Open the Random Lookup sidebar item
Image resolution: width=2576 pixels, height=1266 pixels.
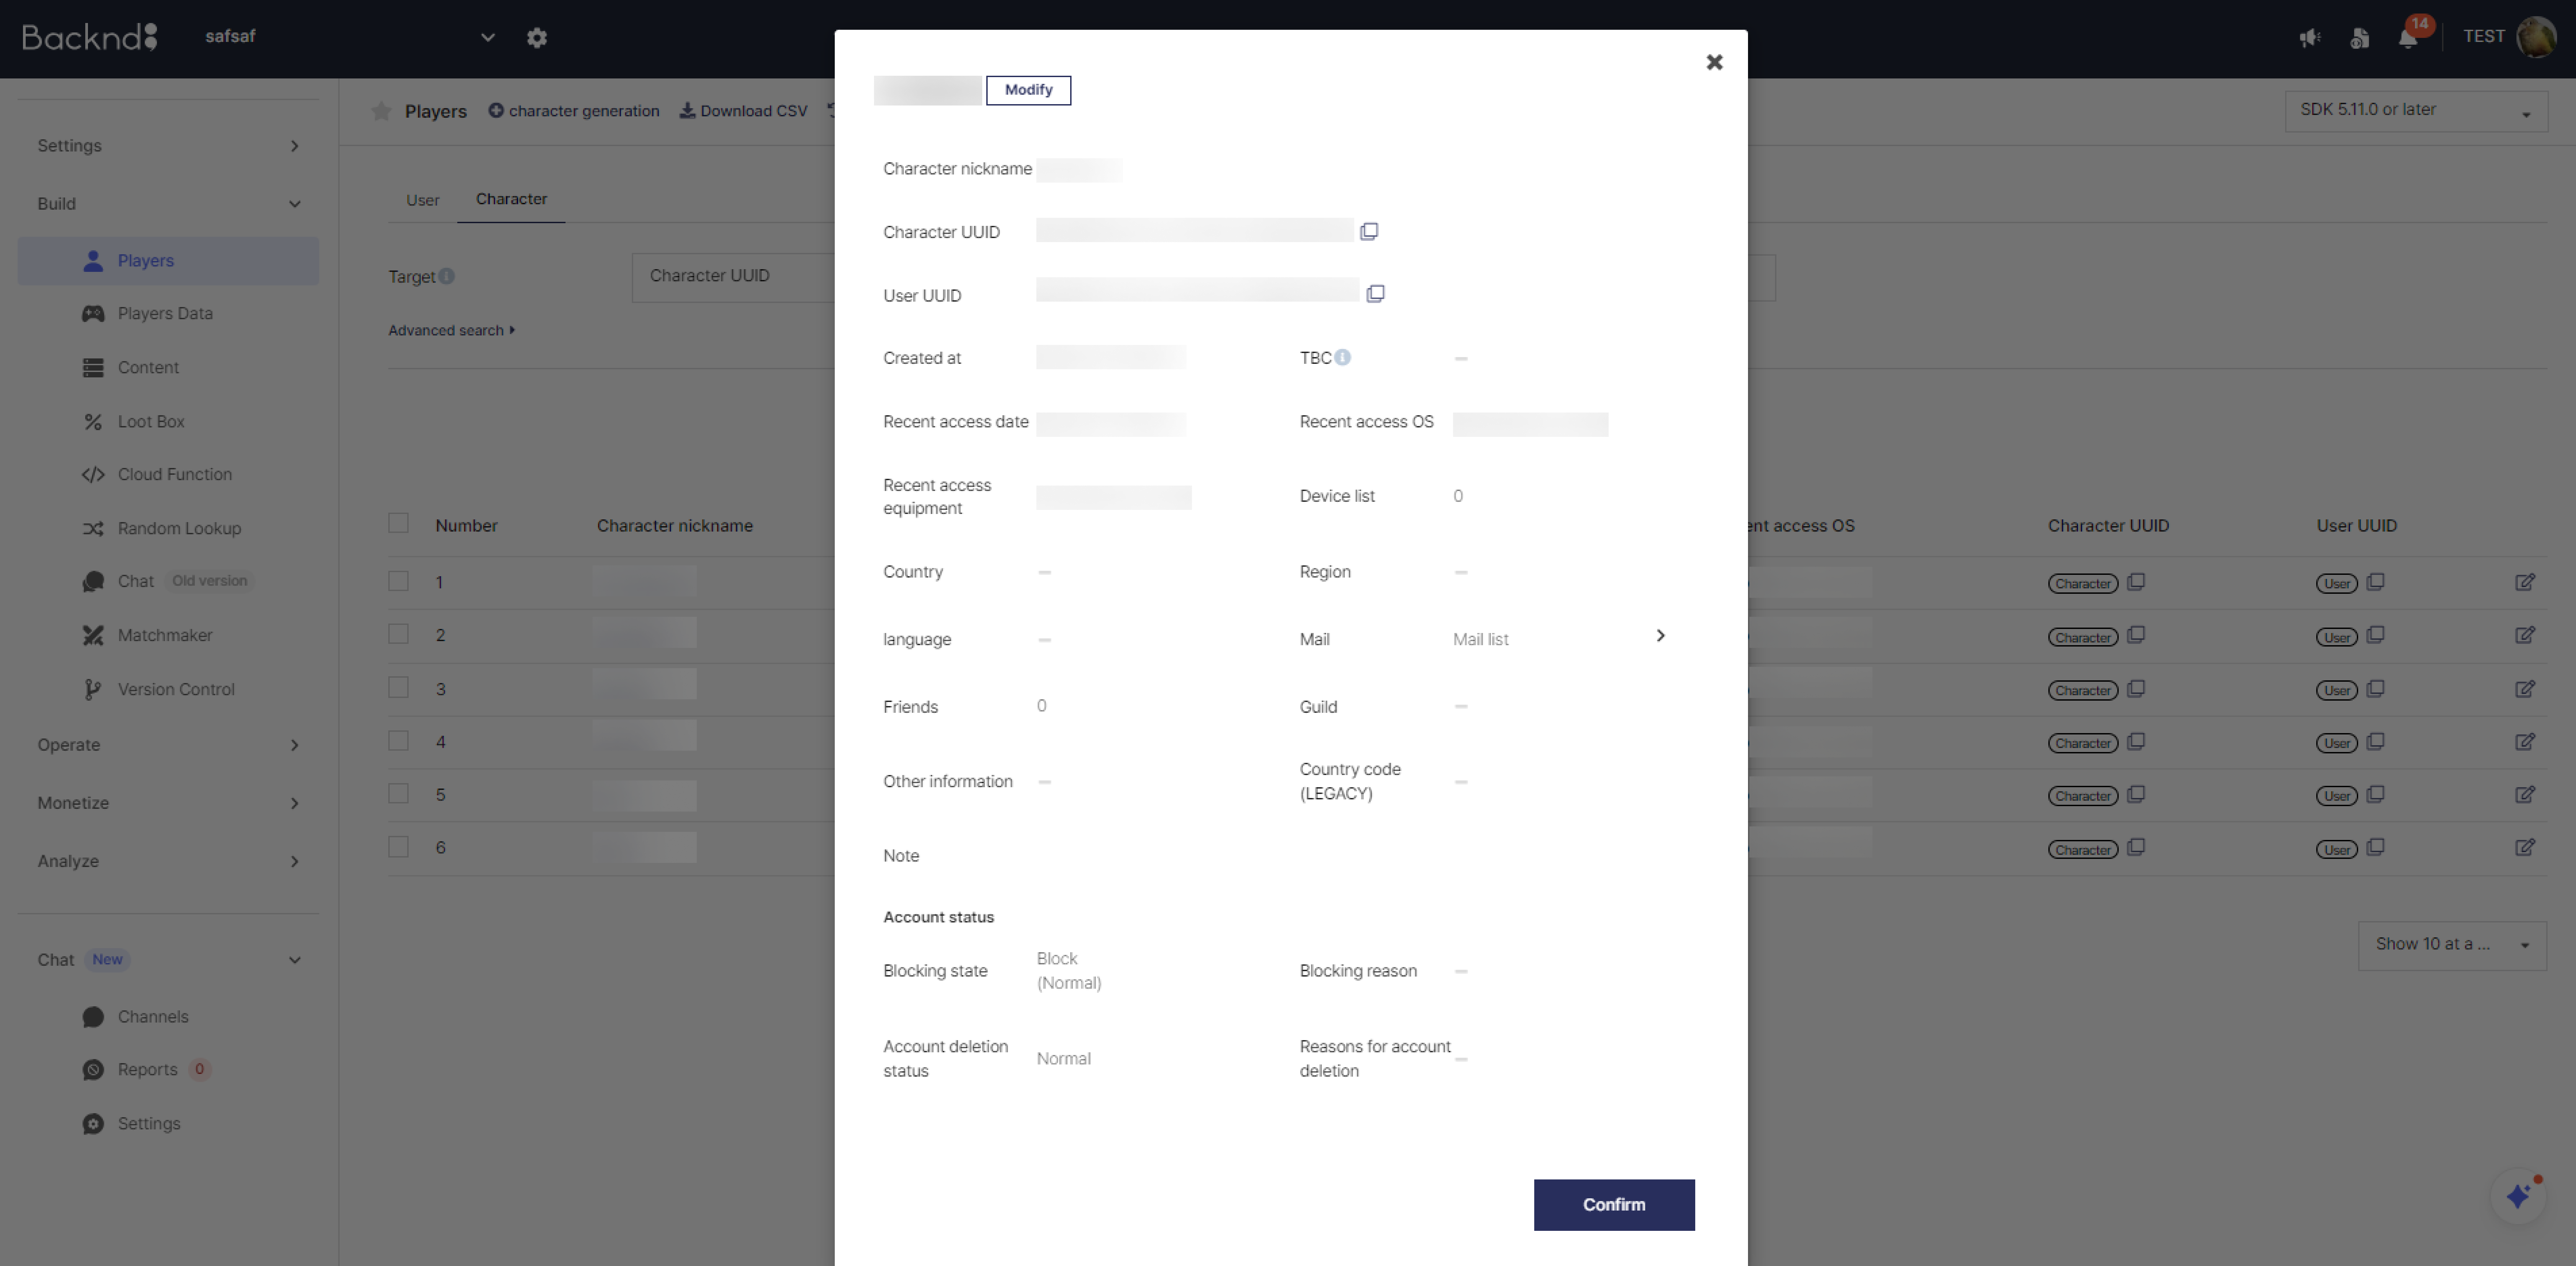[168, 529]
